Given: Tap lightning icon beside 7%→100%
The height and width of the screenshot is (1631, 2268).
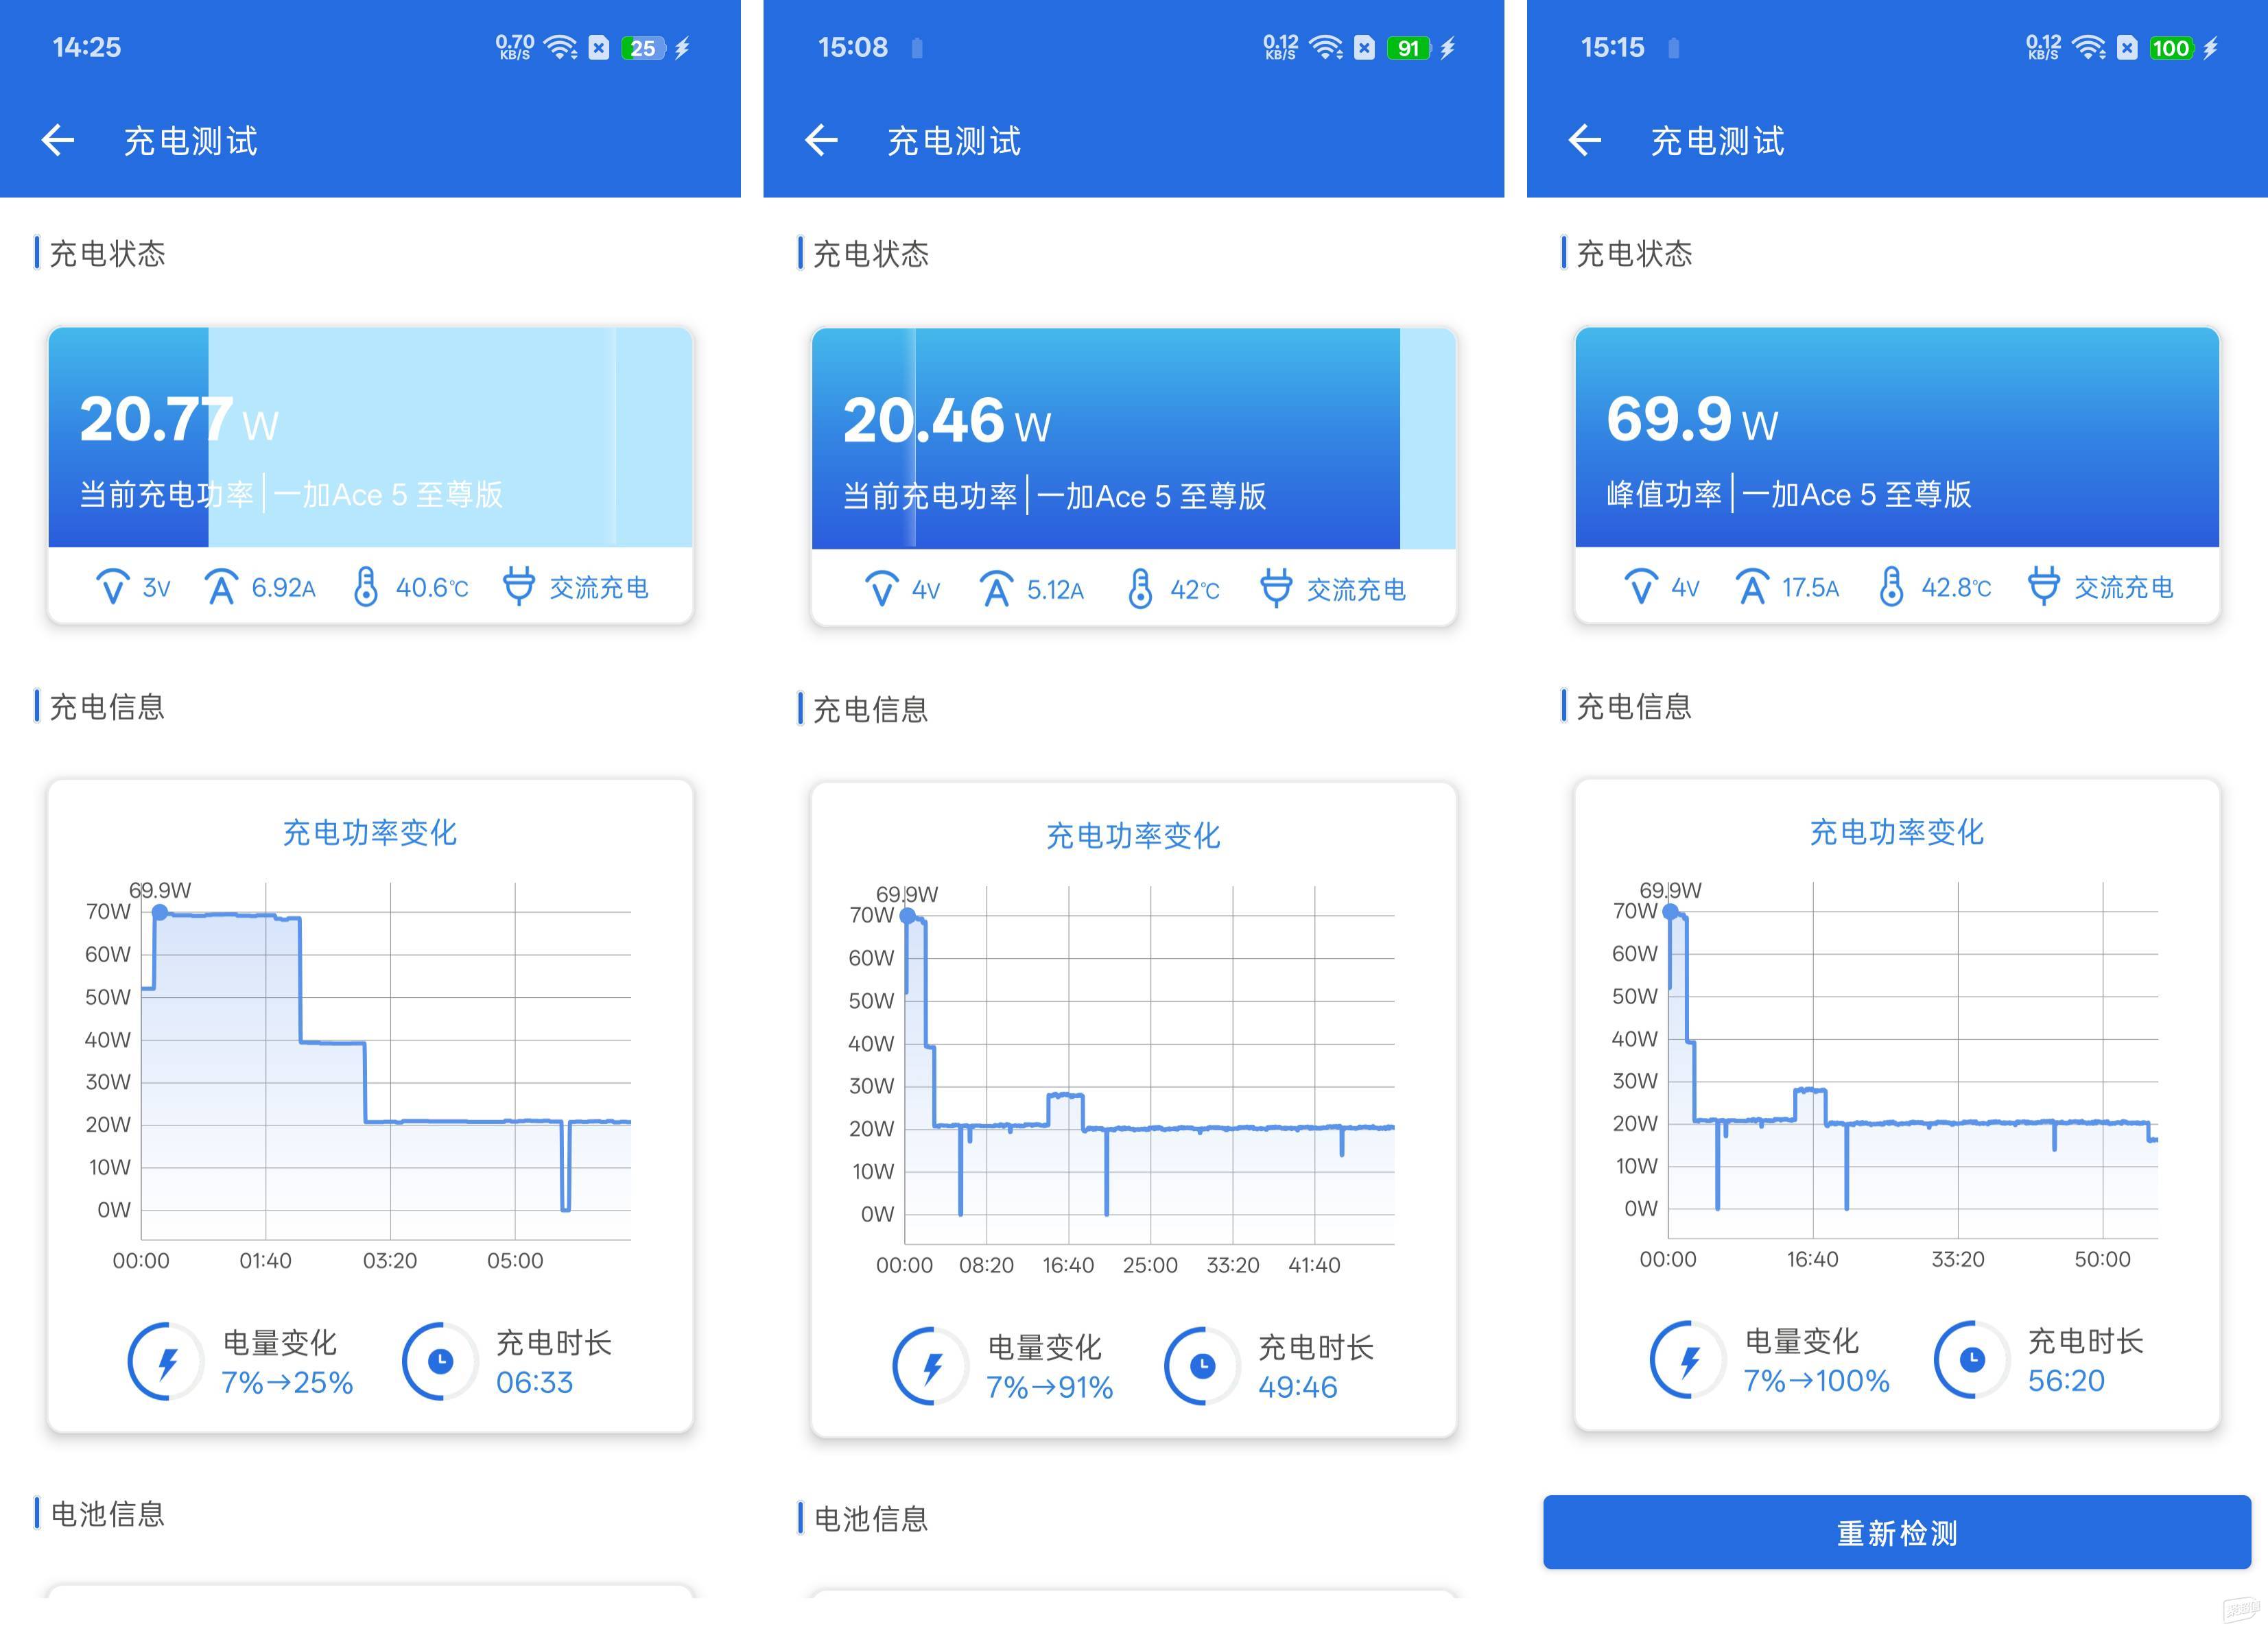Looking at the screenshot, I should pyautogui.click(x=1689, y=1360).
